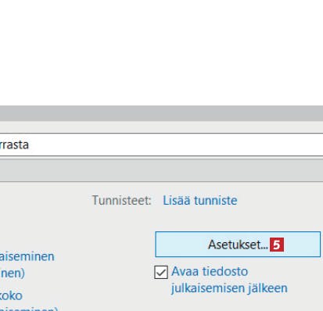
Task: Click the gray header bar above filename field
Action: pyautogui.click(x=161, y=113)
